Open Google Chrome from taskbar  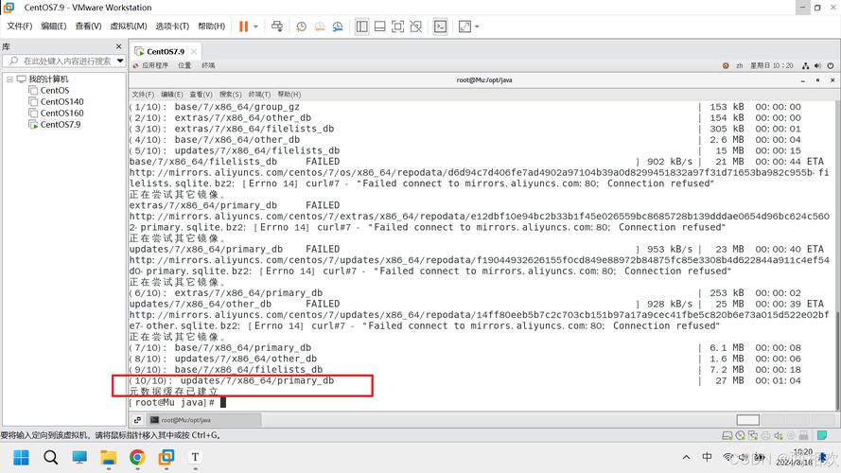pos(137,458)
